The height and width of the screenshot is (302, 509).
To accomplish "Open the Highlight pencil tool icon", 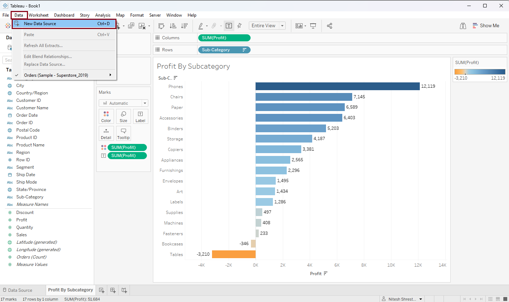I will click(x=201, y=26).
